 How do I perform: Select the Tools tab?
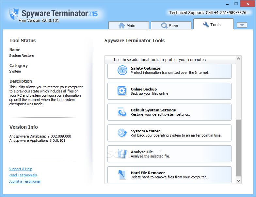click(214, 24)
